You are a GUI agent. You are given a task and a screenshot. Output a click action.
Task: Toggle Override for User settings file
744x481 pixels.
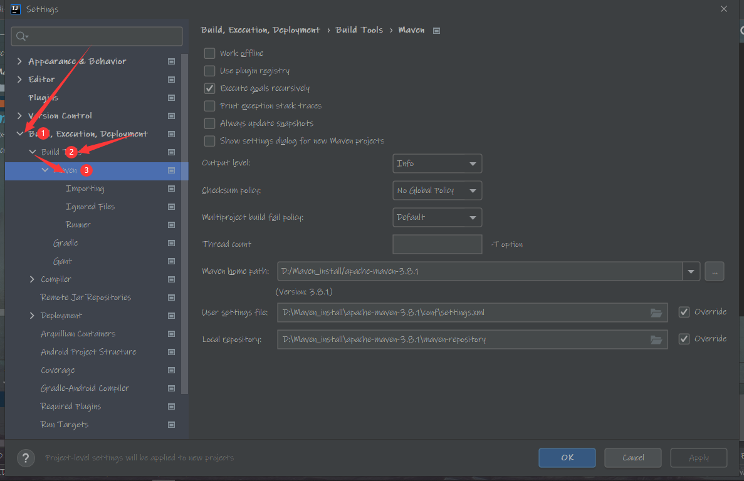tap(684, 312)
